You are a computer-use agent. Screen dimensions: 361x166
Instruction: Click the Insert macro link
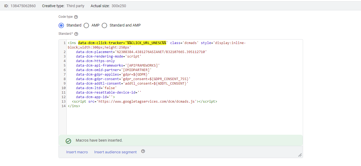[77, 152]
